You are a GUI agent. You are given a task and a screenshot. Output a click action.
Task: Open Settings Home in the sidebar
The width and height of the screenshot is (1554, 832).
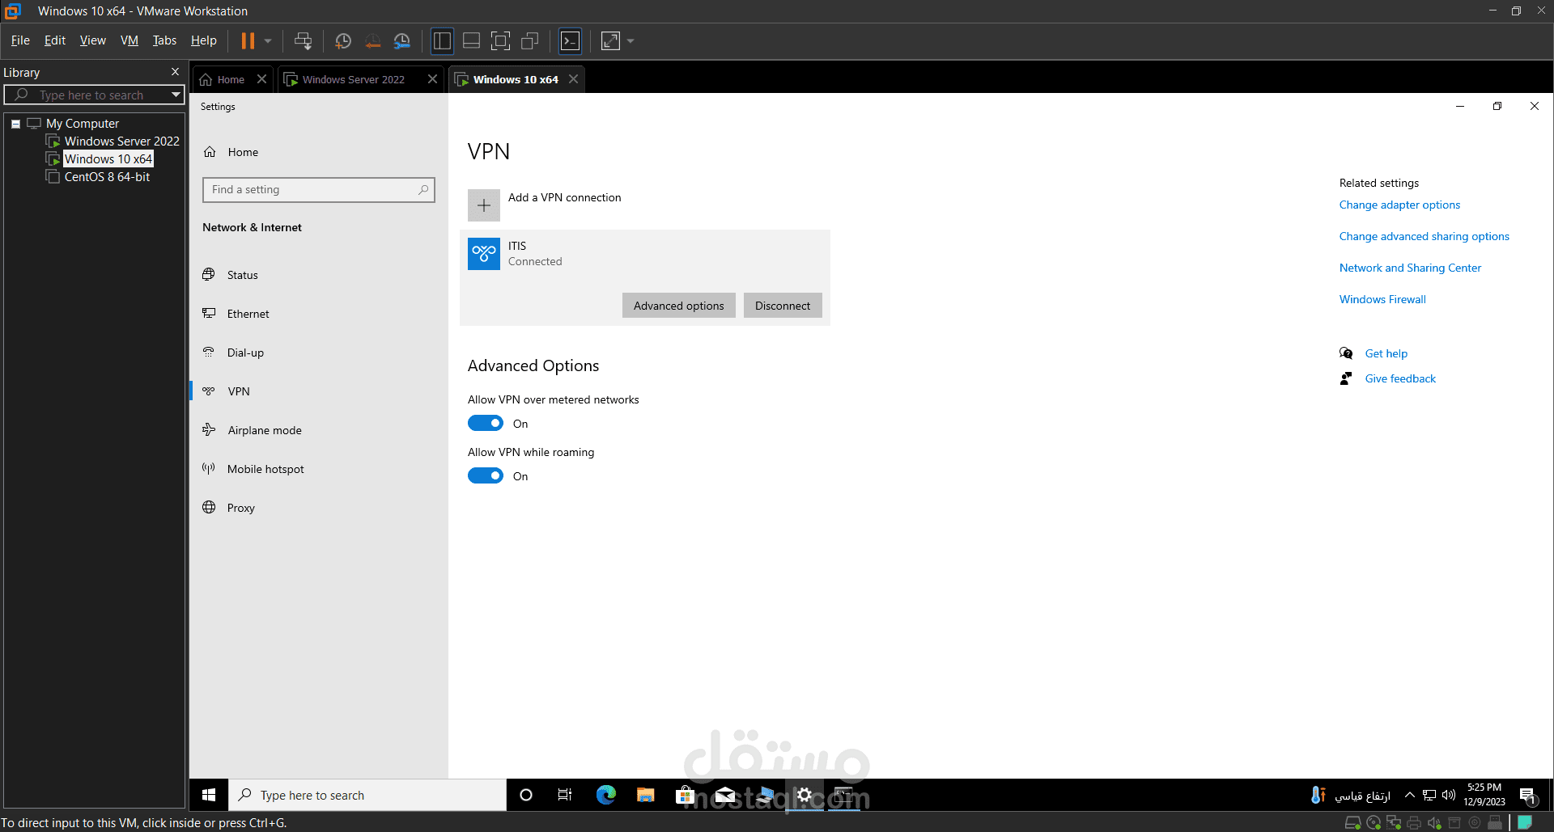[243, 152]
